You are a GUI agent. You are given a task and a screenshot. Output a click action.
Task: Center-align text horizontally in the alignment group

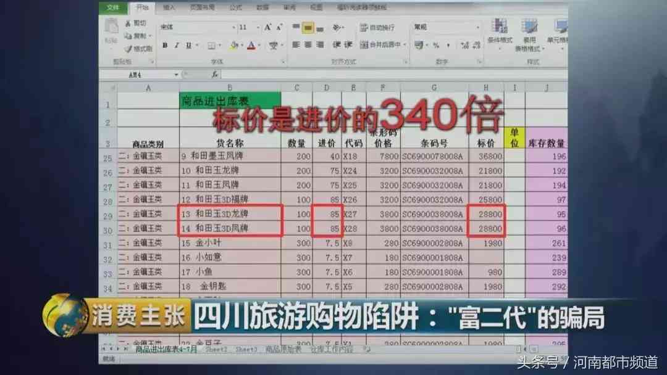(x=308, y=45)
